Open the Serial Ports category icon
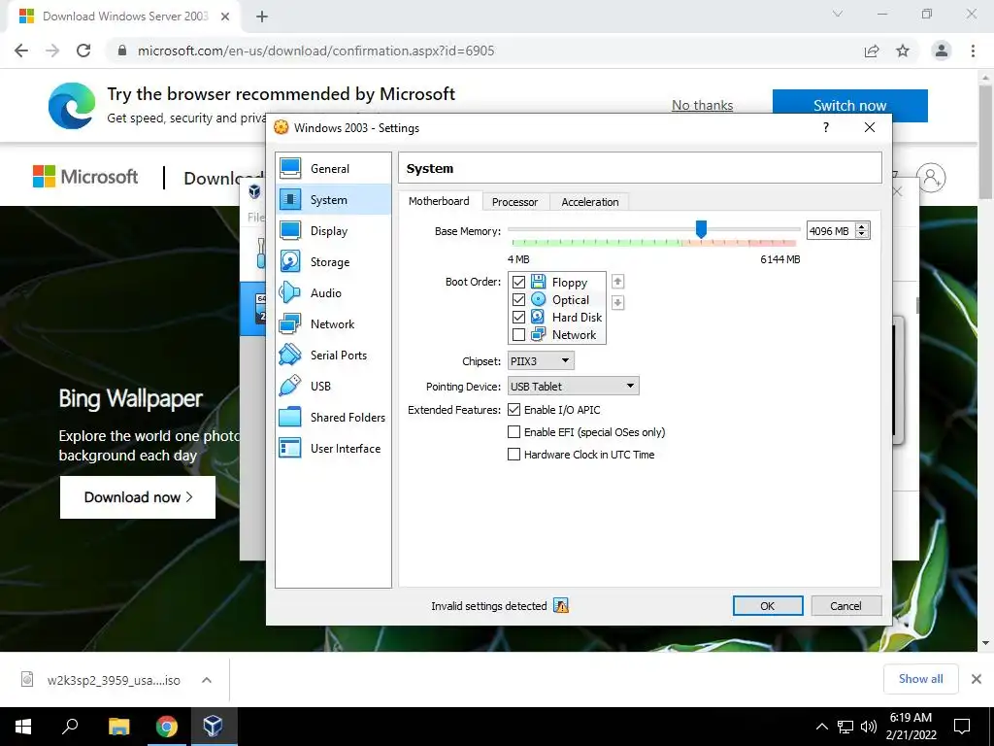Screen dimensions: 994x746 pos(290,355)
